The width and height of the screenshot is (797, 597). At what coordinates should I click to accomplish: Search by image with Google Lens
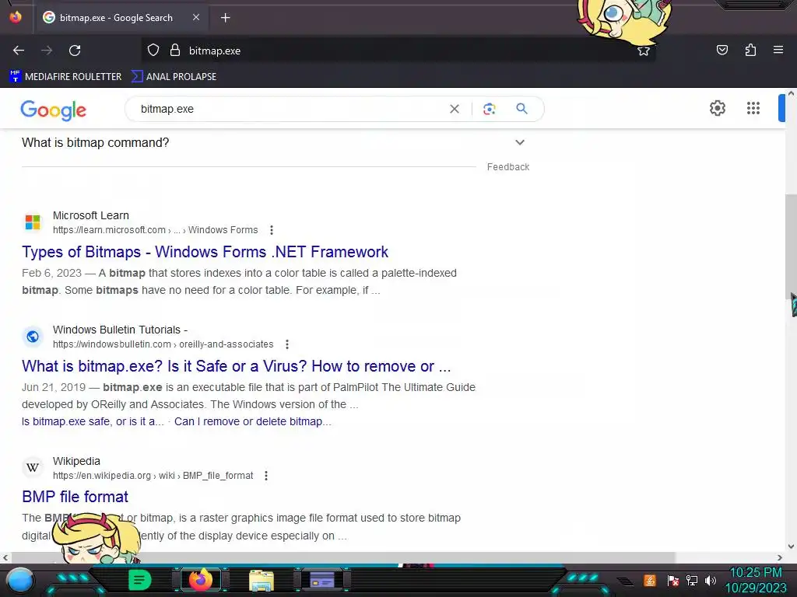click(x=489, y=109)
